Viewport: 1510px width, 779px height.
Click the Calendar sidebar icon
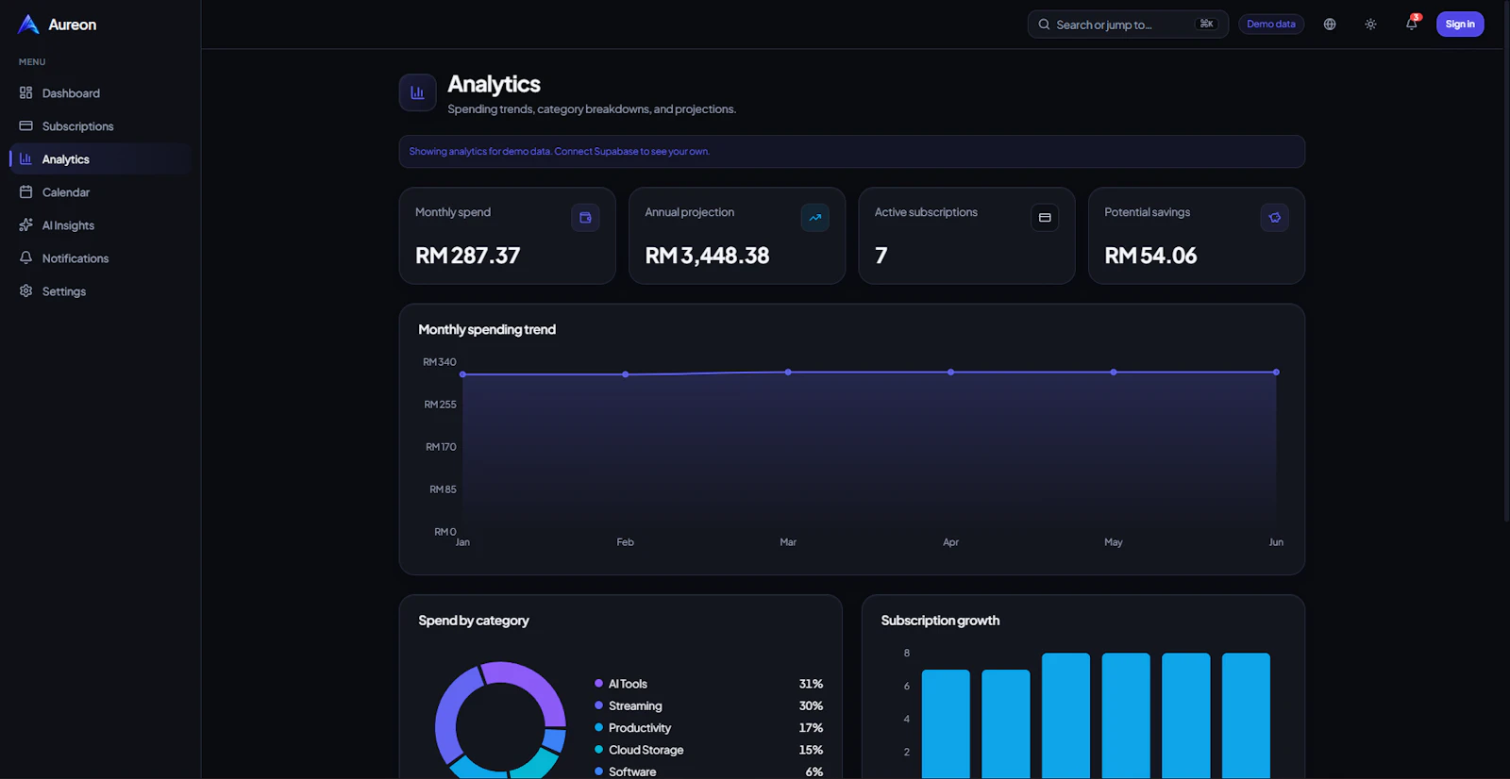pos(25,191)
